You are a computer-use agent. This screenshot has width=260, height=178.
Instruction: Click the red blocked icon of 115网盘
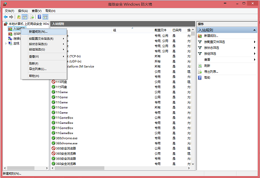click(x=53, y=82)
